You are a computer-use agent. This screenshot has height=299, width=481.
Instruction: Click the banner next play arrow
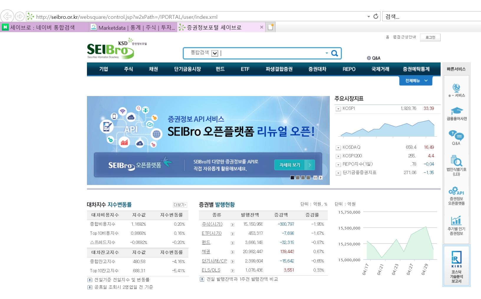[321, 178]
